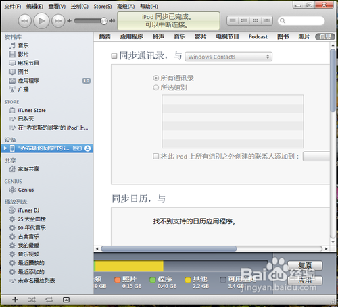Image resolution: width=338 pixels, height=307 pixels.
Task: Click vertical scrollbar down arrow
Action: coord(333,242)
